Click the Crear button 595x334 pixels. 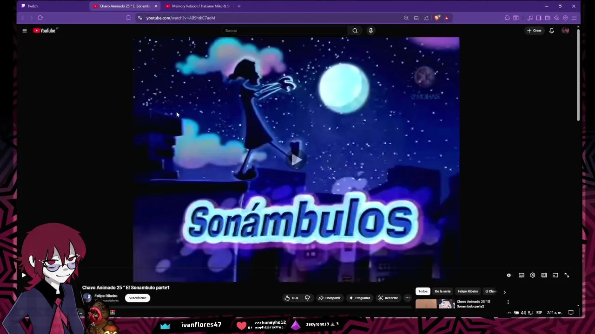point(534,31)
